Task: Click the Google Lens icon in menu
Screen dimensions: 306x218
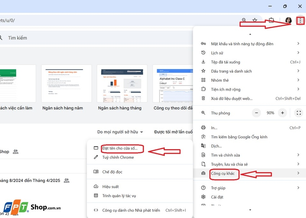Action: click(203, 137)
